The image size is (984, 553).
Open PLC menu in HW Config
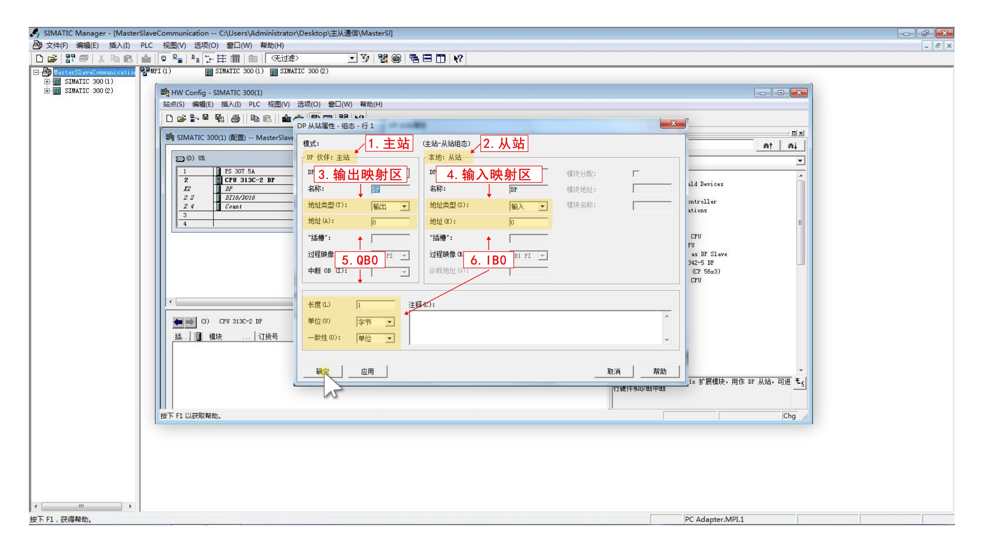pos(254,104)
